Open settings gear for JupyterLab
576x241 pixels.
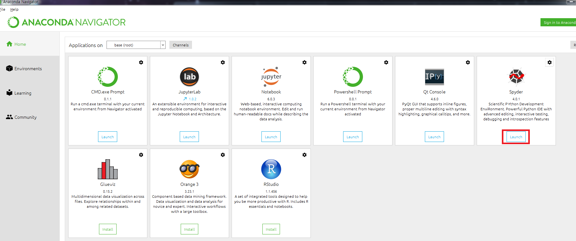pos(223,62)
